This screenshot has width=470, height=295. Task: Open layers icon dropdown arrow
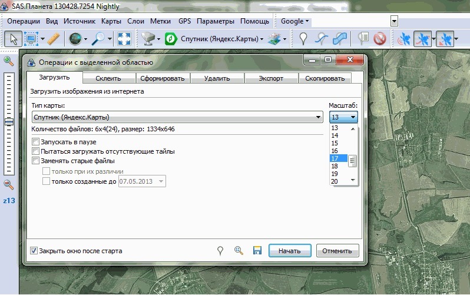284,39
